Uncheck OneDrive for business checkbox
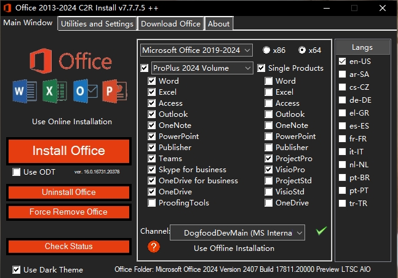 [x=151, y=180]
